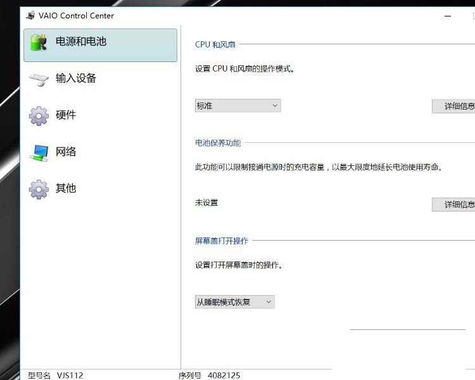Click the CPU 和风扇 section heading

click(x=215, y=44)
